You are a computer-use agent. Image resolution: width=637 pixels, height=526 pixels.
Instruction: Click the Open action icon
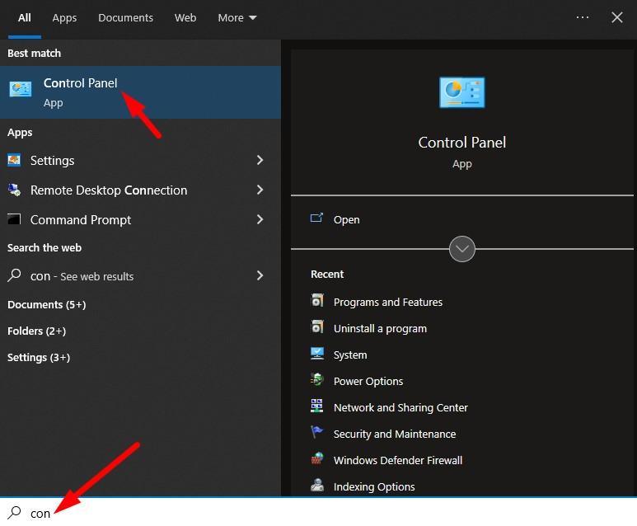pos(316,218)
